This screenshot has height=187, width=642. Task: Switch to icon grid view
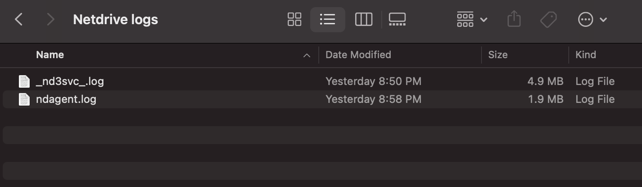coord(294,19)
